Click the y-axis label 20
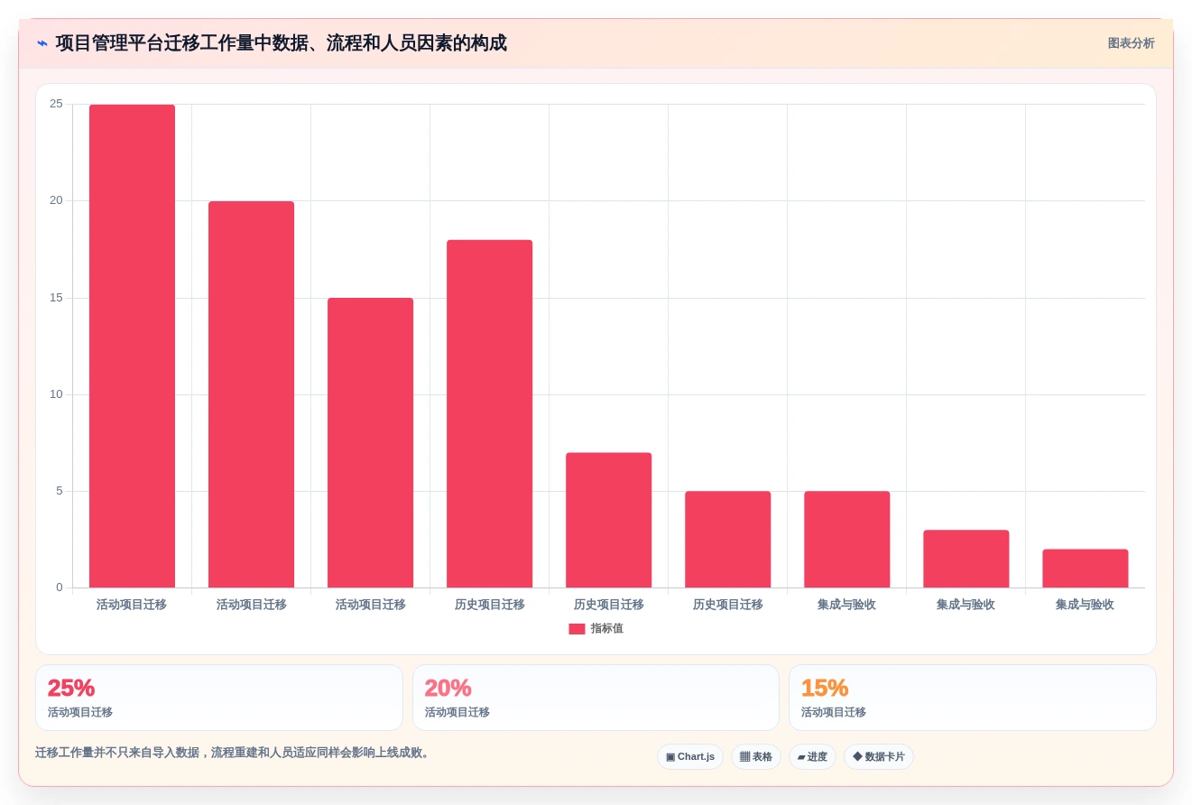The width and height of the screenshot is (1192, 805). pos(56,200)
